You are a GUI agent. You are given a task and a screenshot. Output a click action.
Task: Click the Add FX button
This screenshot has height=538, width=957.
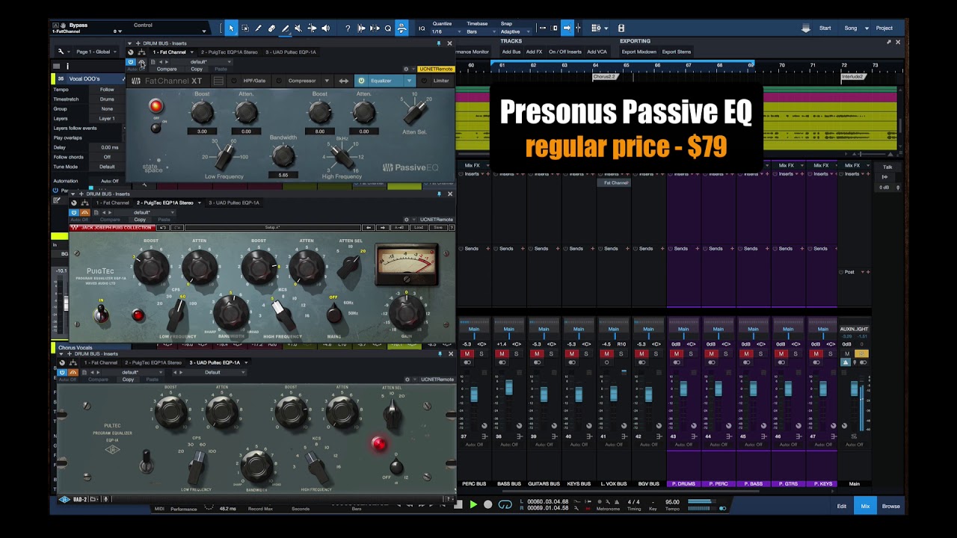pyautogui.click(x=534, y=52)
